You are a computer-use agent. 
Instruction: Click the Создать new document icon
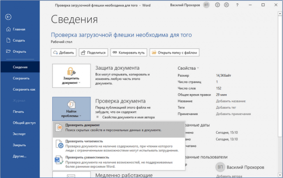(x=8, y=40)
